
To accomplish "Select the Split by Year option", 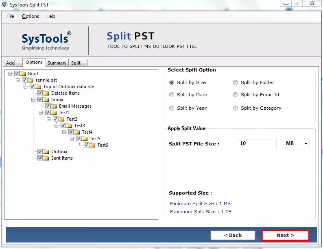I will pyautogui.click(x=172, y=108).
